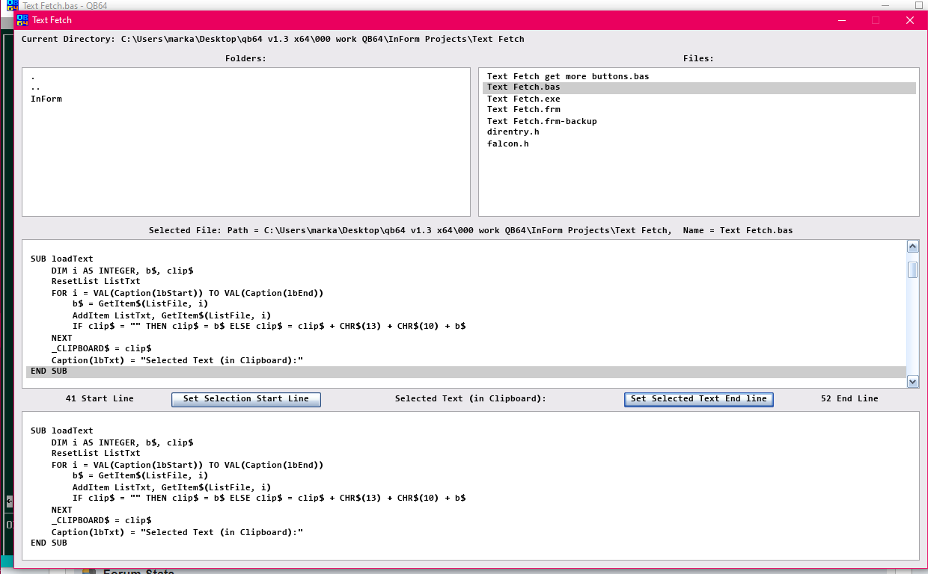Image resolution: width=928 pixels, height=574 pixels.
Task: Click the '41 Start Line' label
Action: click(x=100, y=398)
